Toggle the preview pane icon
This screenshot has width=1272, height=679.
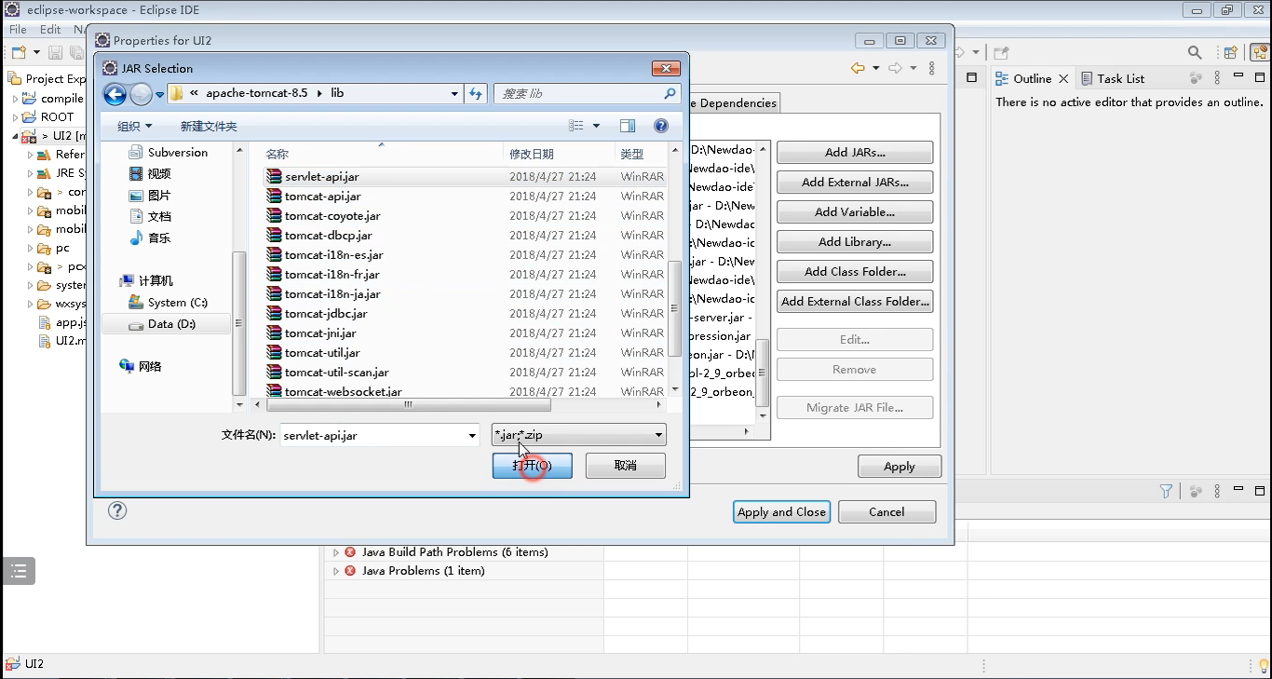click(x=628, y=126)
